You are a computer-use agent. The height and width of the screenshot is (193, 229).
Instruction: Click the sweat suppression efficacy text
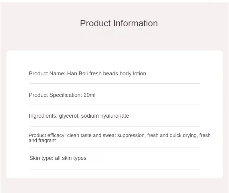[x=124, y=135]
